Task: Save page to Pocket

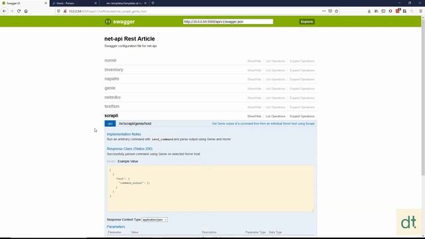Action: pos(330,11)
